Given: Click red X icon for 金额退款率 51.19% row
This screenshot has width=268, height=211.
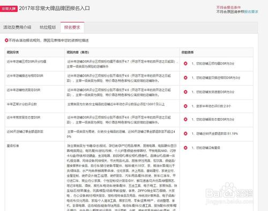Looking at the screenshot, I should pyautogui.click(x=185, y=134).
